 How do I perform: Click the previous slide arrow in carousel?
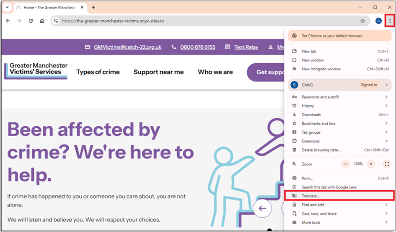tap(263, 208)
